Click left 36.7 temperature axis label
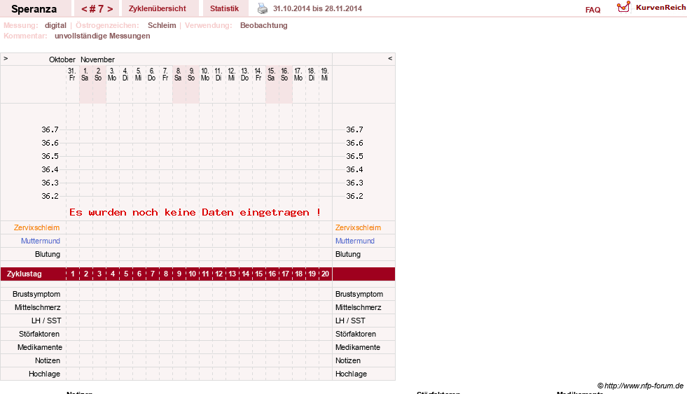The height and width of the screenshot is (394, 687). tap(50, 129)
